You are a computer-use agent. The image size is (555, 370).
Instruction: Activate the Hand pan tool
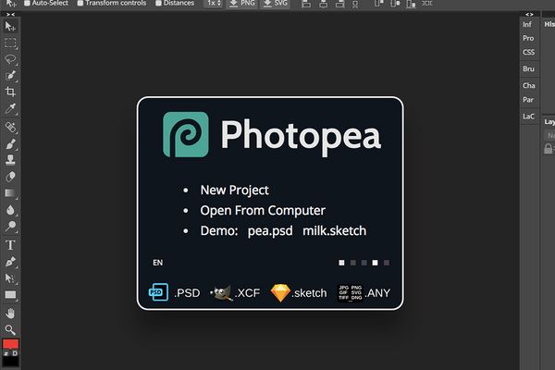tap(11, 313)
